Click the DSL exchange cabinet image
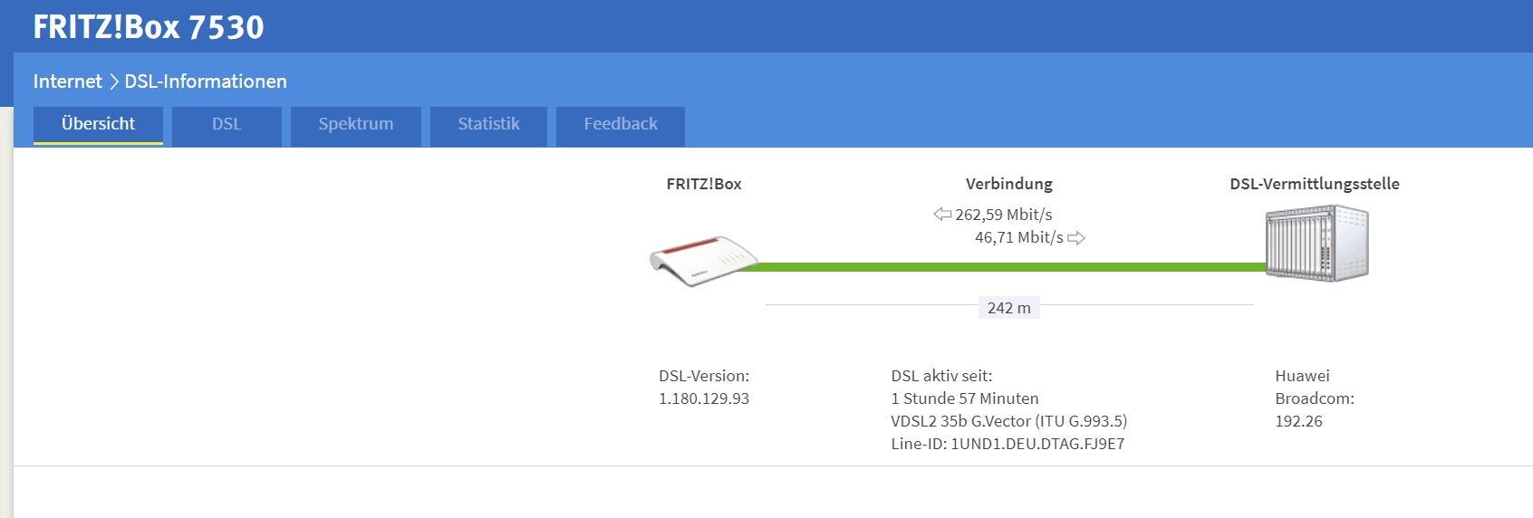 click(1317, 244)
